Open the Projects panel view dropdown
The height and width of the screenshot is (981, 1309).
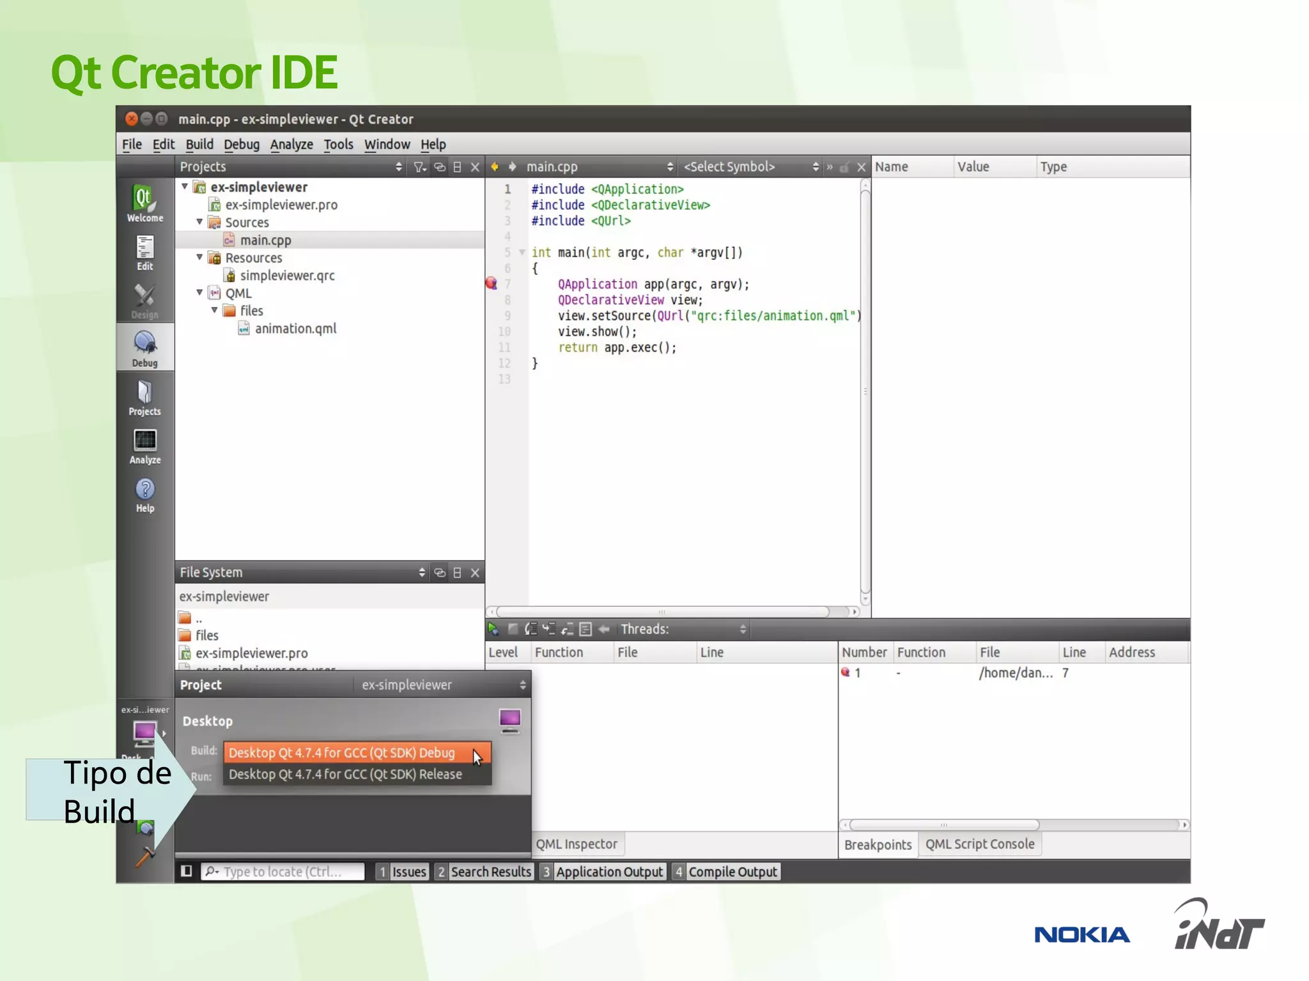[x=399, y=167]
